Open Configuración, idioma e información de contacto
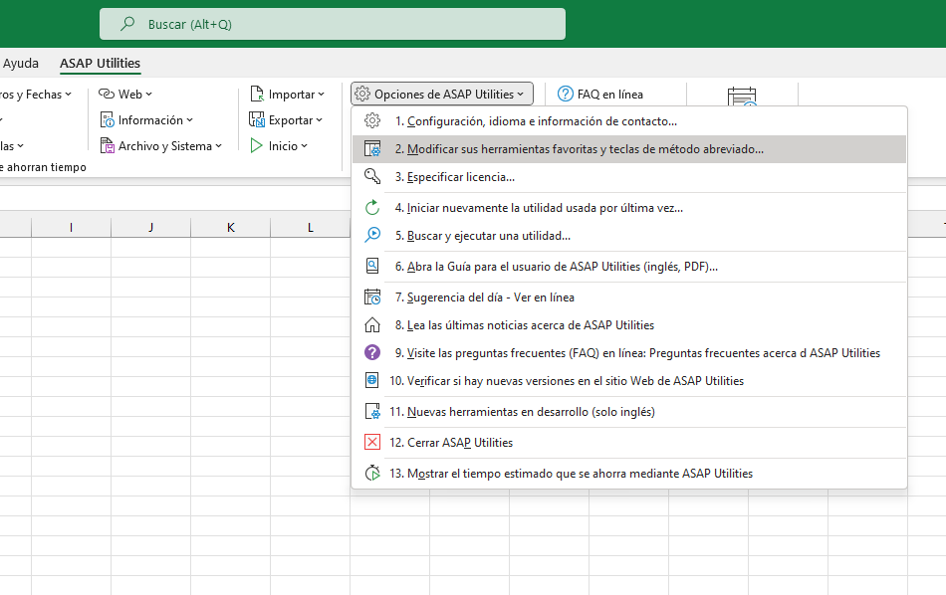The height and width of the screenshot is (595, 946). pyautogui.click(x=629, y=121)
